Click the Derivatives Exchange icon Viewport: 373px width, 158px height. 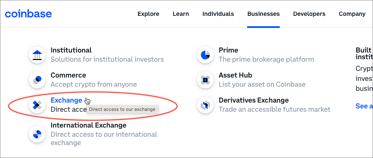pyautogui.click(x=205, y=105)
